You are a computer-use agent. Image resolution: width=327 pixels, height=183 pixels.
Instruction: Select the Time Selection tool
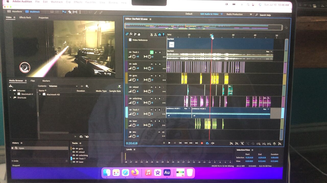[80, 12]
